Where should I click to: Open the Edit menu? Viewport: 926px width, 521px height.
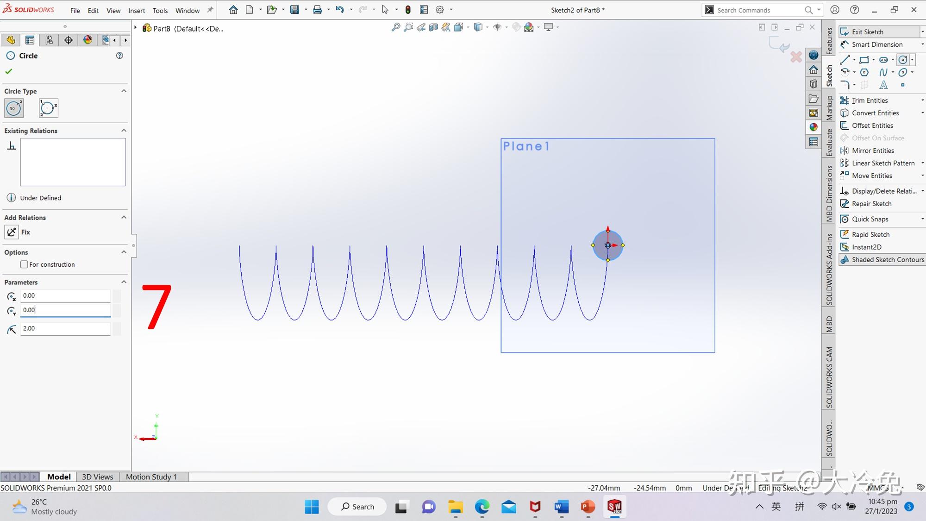[93, 10]
